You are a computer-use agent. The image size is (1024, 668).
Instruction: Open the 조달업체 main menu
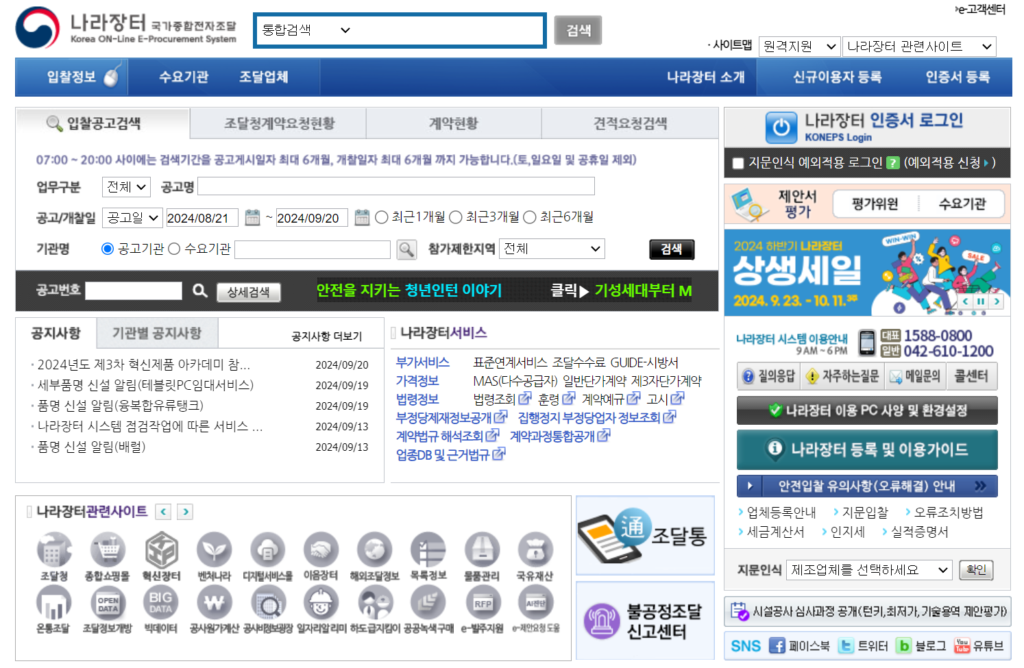[x=264, y=77]
